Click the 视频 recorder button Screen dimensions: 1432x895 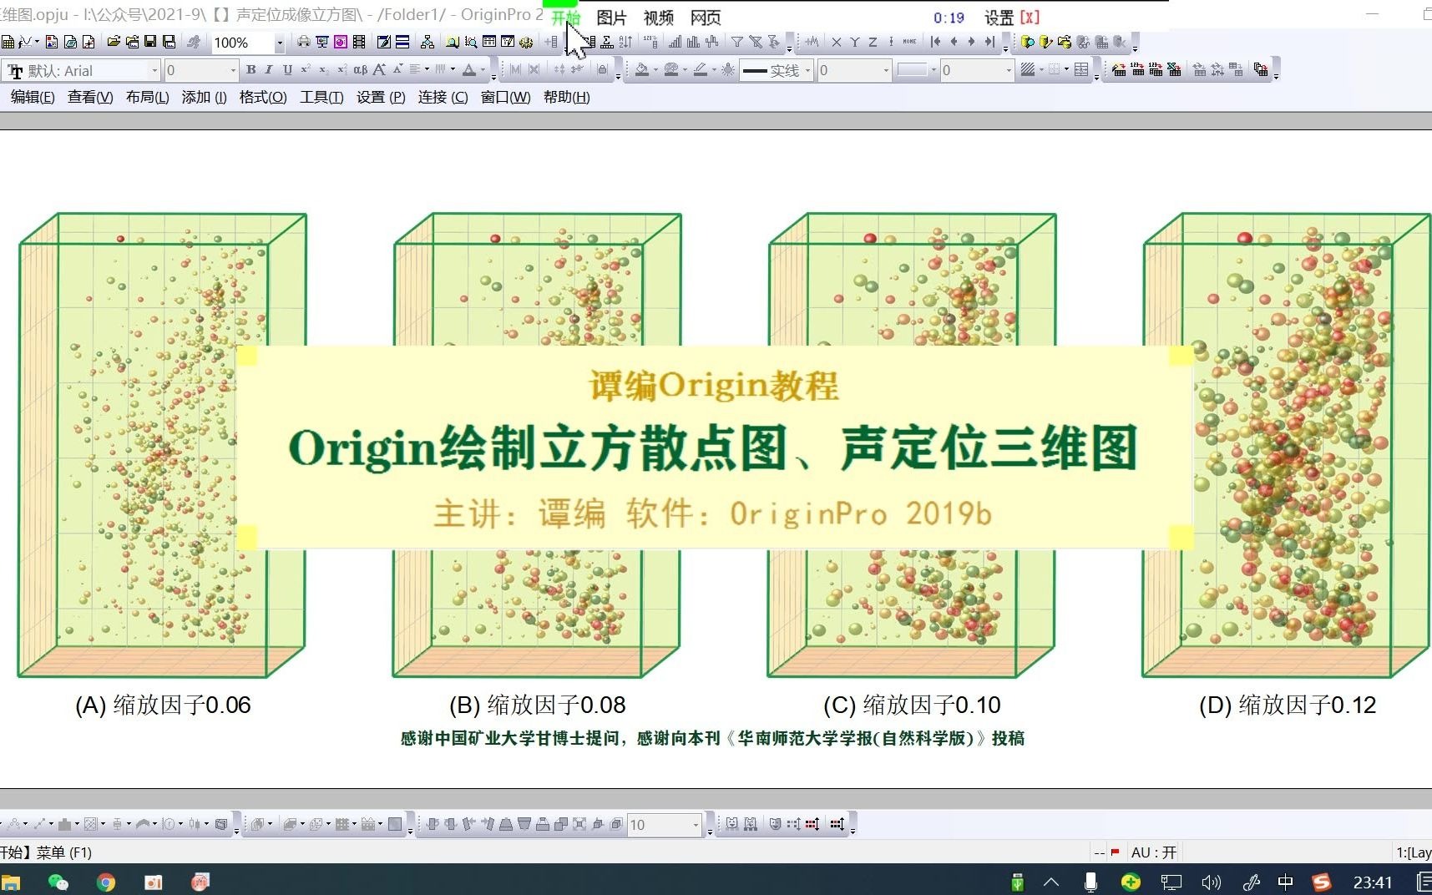[x=658, y=18]
